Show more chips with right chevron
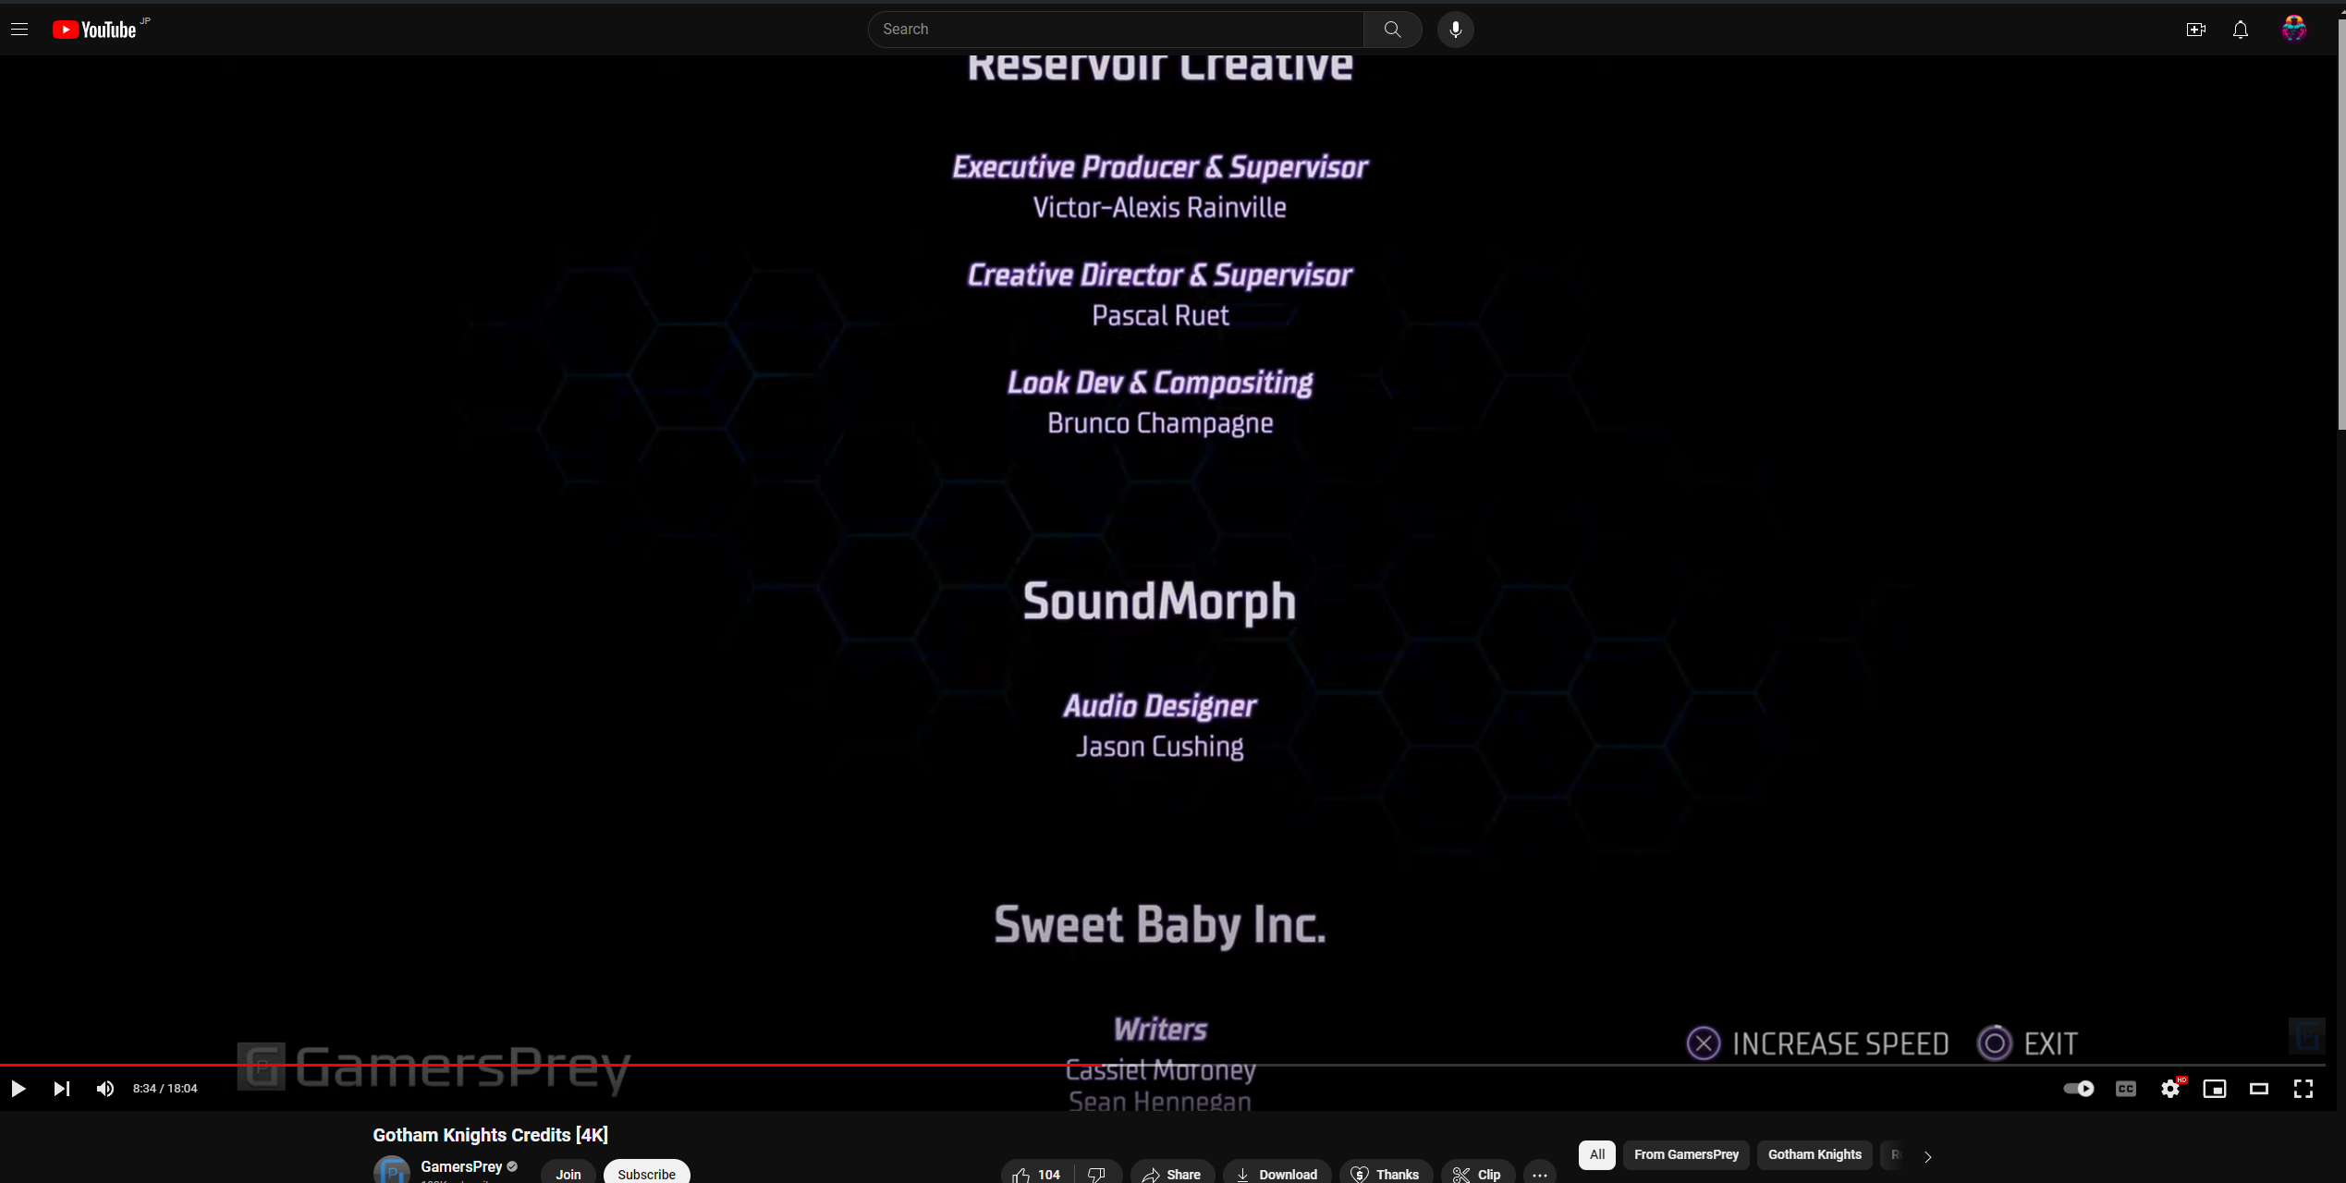Screen dimensions: 2346x1183 [x=1927, y=1156]
